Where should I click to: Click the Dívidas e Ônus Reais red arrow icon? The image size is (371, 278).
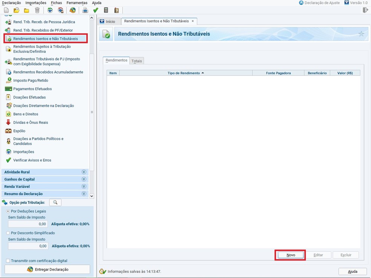[8, 123]
